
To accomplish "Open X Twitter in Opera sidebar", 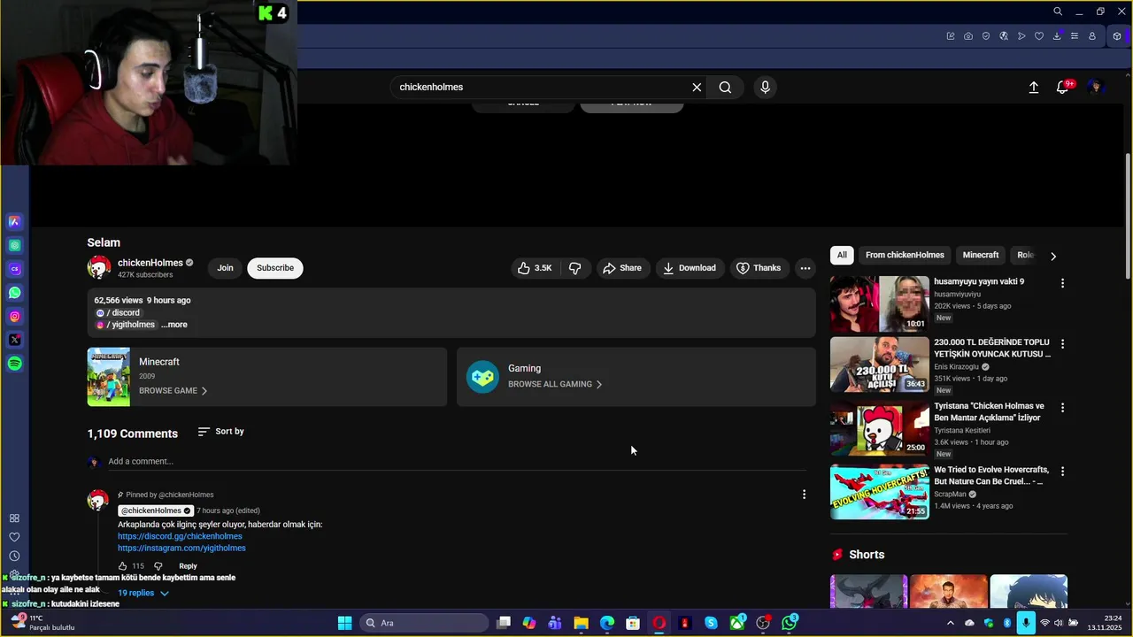I will pos(14,340).
